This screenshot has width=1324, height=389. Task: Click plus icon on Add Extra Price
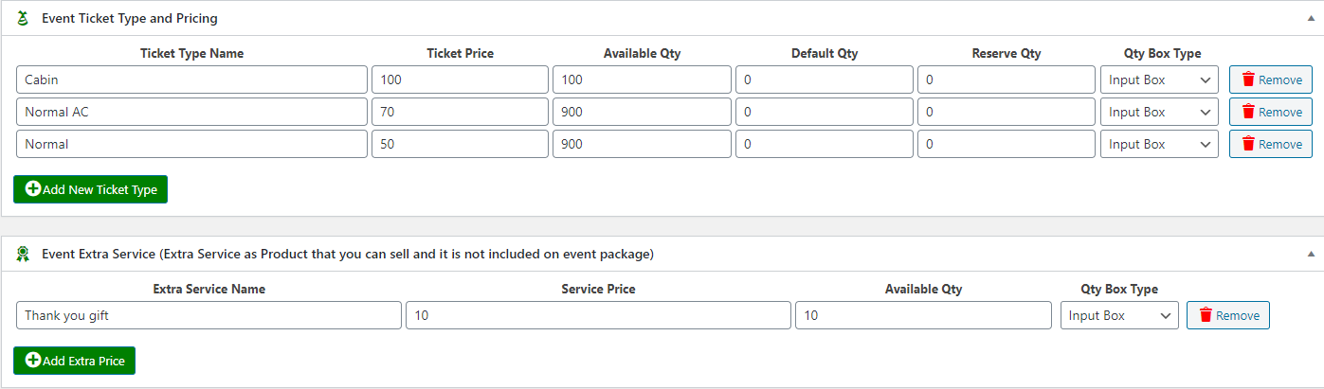(x=33, y=361)
